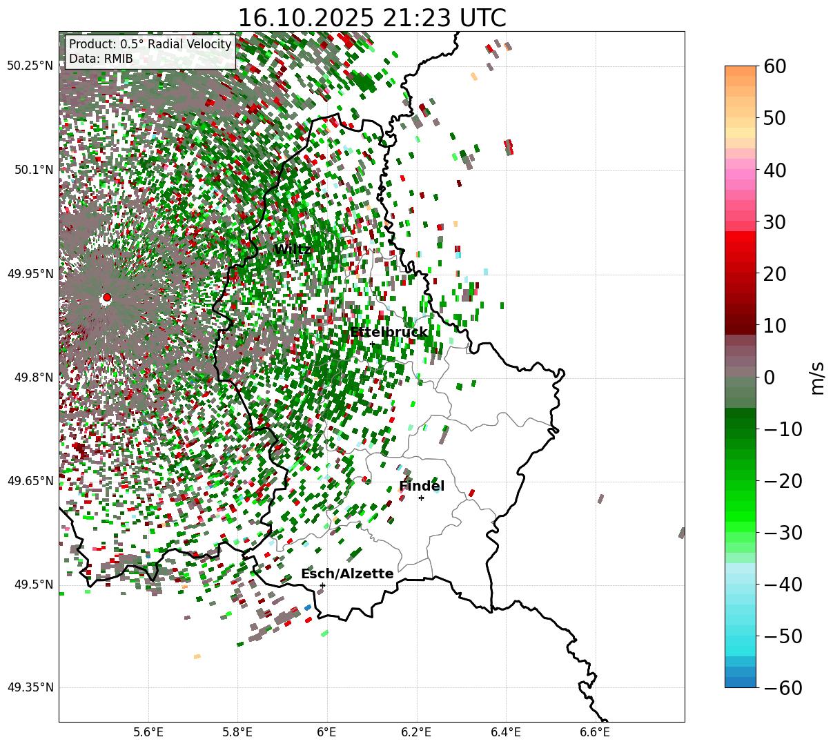Click the Esch/Alzette label text
833x746 pixels.
pyautogui.click(x=347, y=574)
